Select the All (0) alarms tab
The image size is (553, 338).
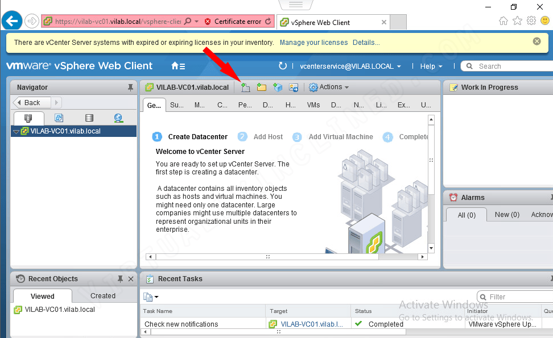pyautogui.click(x=467, y=215)
